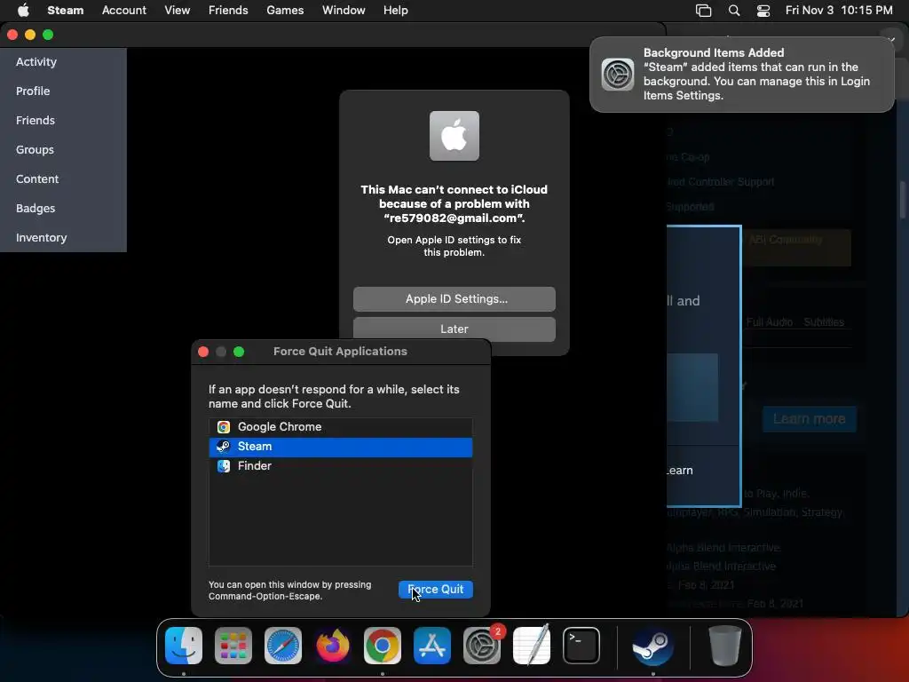Open Safari from the Dock
Screen dimensions: 909x682
pyautogui.click(x=283, y=646)
